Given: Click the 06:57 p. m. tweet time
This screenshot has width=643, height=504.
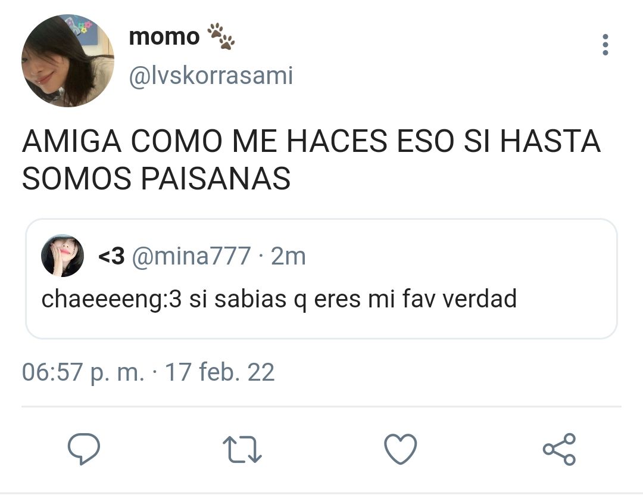Looking at the screenshot, I should [83, 372].
